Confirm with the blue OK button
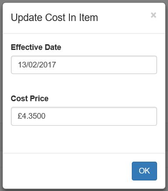Image resolution: width=168 pixels, height=191 pixels. (x=144, y=171)
